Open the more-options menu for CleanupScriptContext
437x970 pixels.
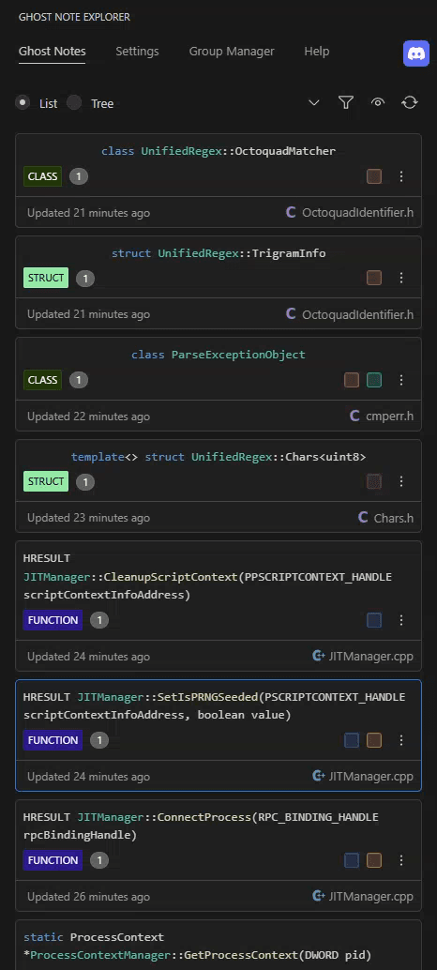[x=401, y=620]
